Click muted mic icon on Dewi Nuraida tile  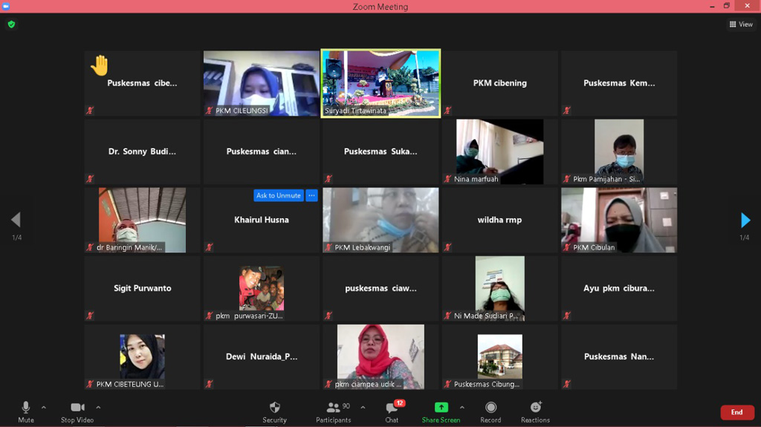click(209, 385)
